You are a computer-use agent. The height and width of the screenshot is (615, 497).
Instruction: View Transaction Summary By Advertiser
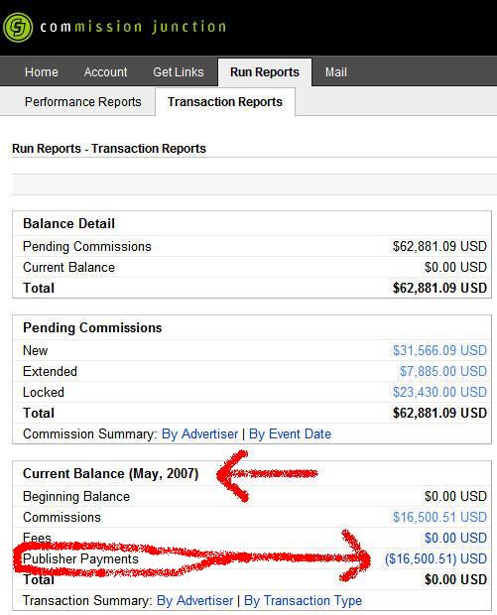194,600
